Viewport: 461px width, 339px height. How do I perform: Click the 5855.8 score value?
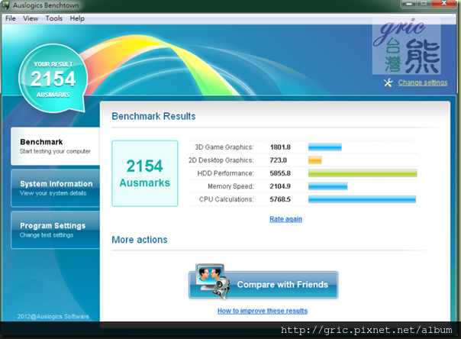[280, 173]
